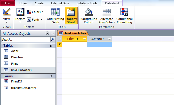Click the Directors table icon

(x=6, y=57)
